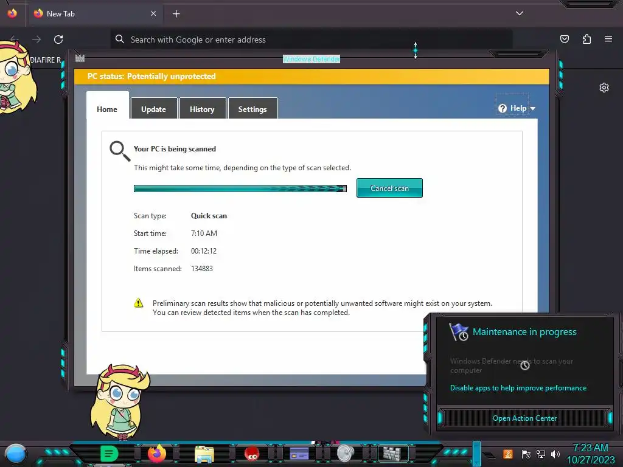
Task: Click the MEDIAFIRE bookmark in the toolbar
Action: [x=45, y=60]
